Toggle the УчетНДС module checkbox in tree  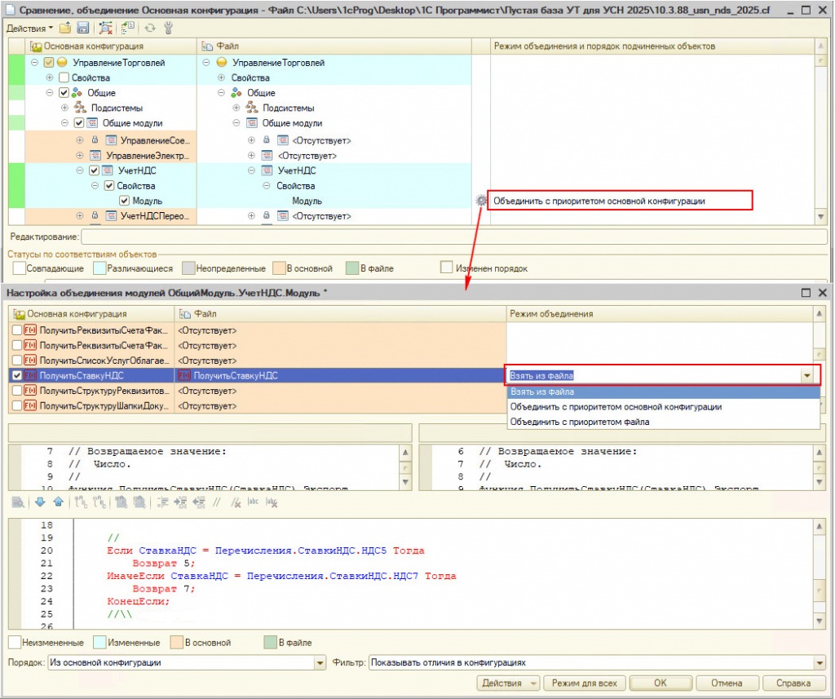point(94,170)
